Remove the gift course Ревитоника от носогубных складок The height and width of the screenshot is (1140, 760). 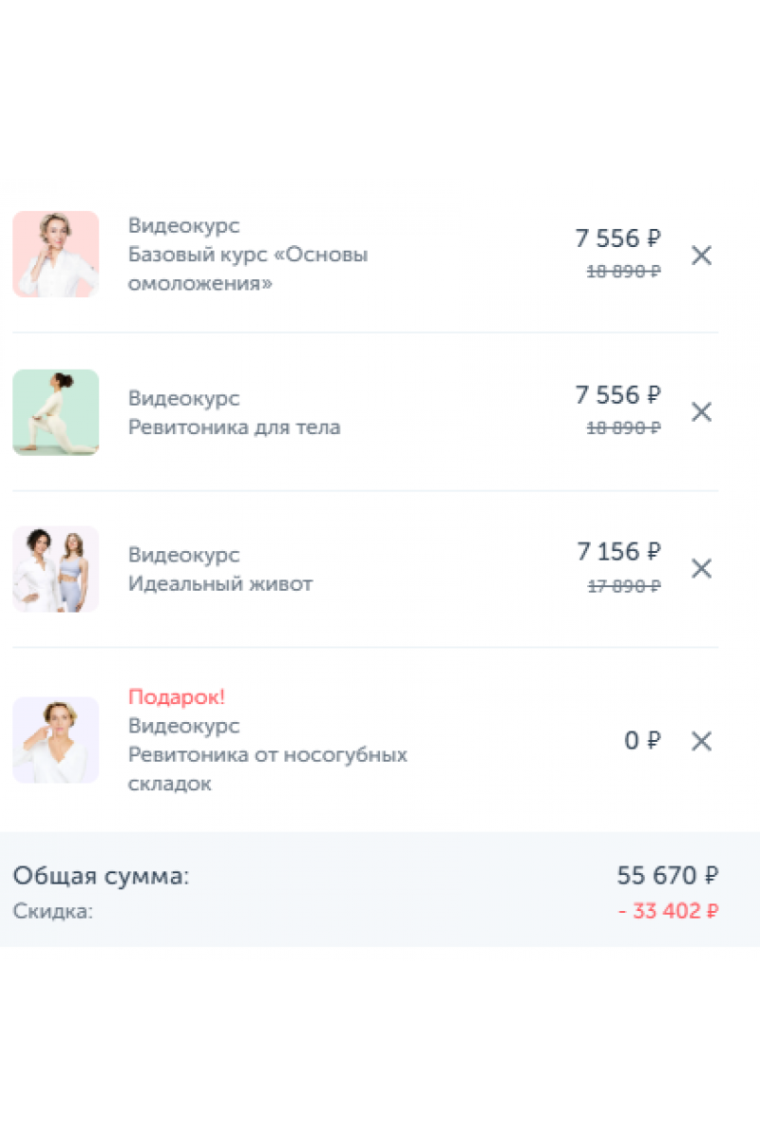click(701, 742)
